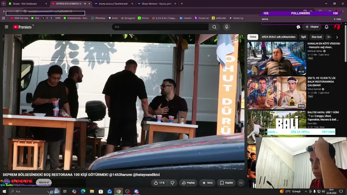
Task: Switch to Chrome on the taskbar
Action: 118,191
